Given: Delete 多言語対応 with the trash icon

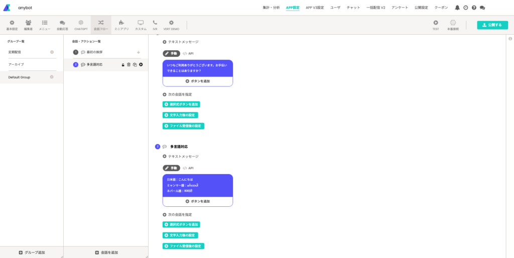Looking at the screenshot, I should click(128, 65).
